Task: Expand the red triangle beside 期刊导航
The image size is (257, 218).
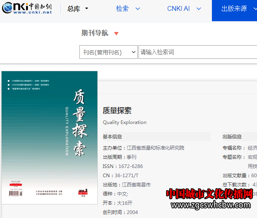Action: click(117, 34)
